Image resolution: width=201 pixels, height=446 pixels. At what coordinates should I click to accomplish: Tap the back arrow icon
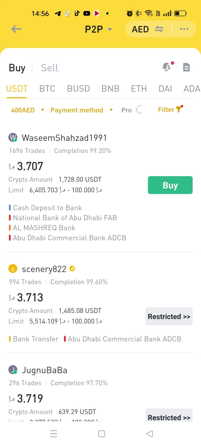pyautogui.click(x=16, y=29)
